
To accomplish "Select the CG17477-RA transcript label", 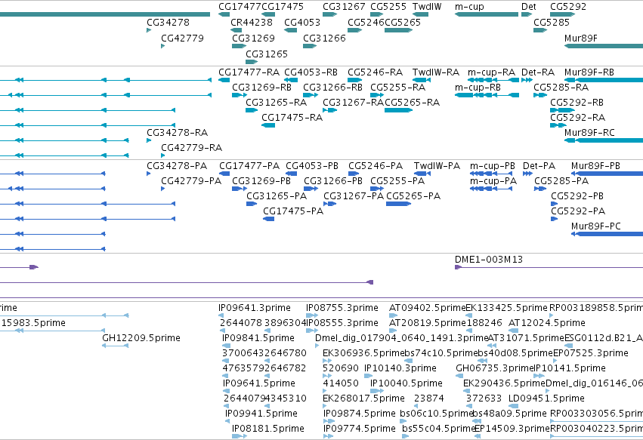I will tap(249, 72).
